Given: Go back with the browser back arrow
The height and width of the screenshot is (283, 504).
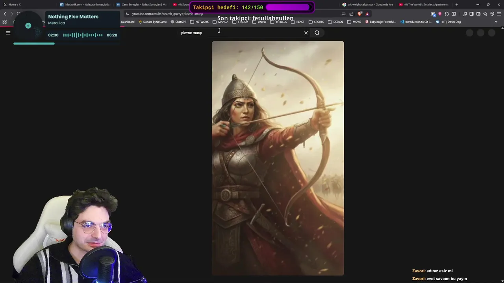Looking at the screenshot, I should tap(5, 14).
